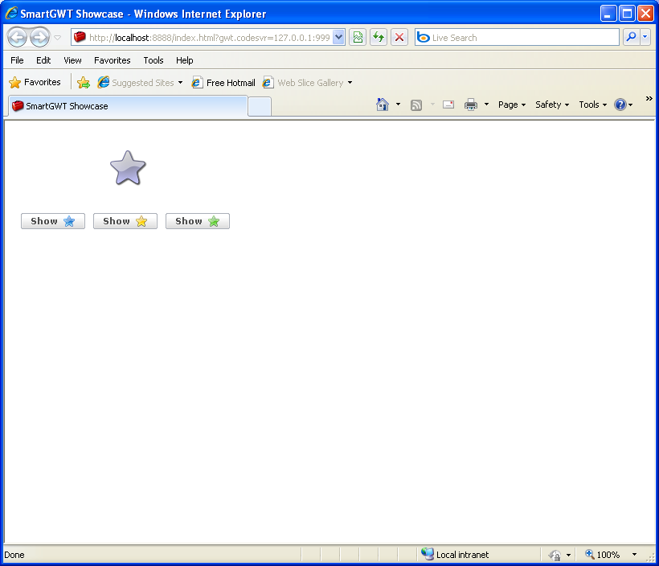Open a new blank tab
This screenshot has width=659, height=566.
point(260,106)
